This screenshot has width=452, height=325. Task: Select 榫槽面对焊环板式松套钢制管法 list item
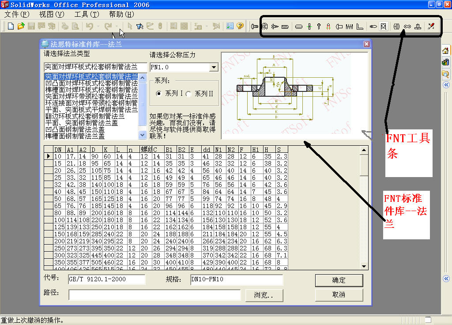(x=91, y=90)
